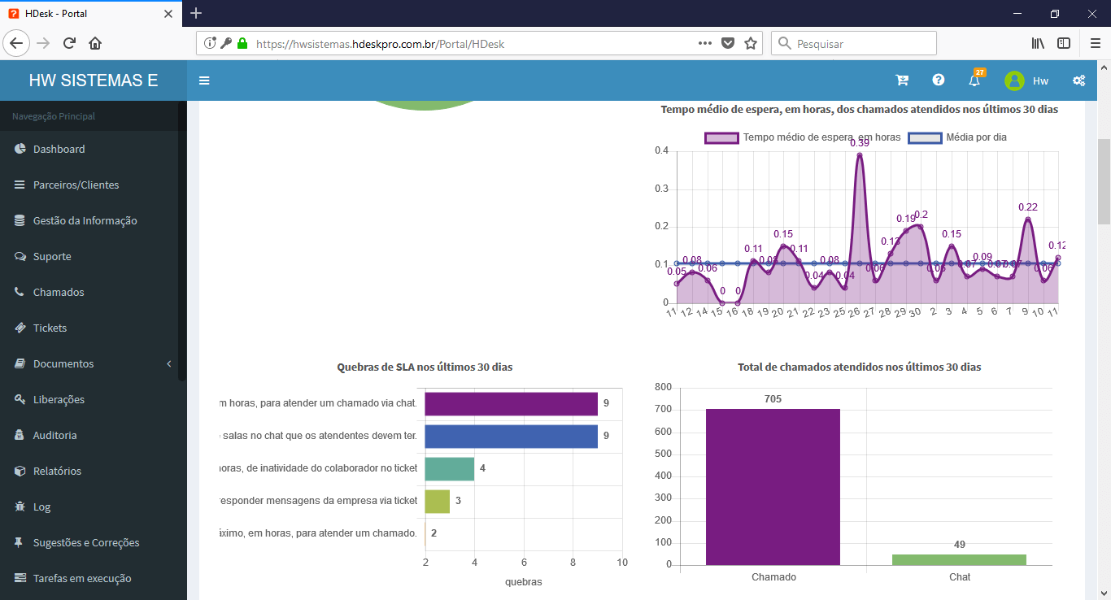Image resolution: width=1111 pixels, height=600 pixels.
Task: Reload the page using the refresh icon
Action: 69,44
